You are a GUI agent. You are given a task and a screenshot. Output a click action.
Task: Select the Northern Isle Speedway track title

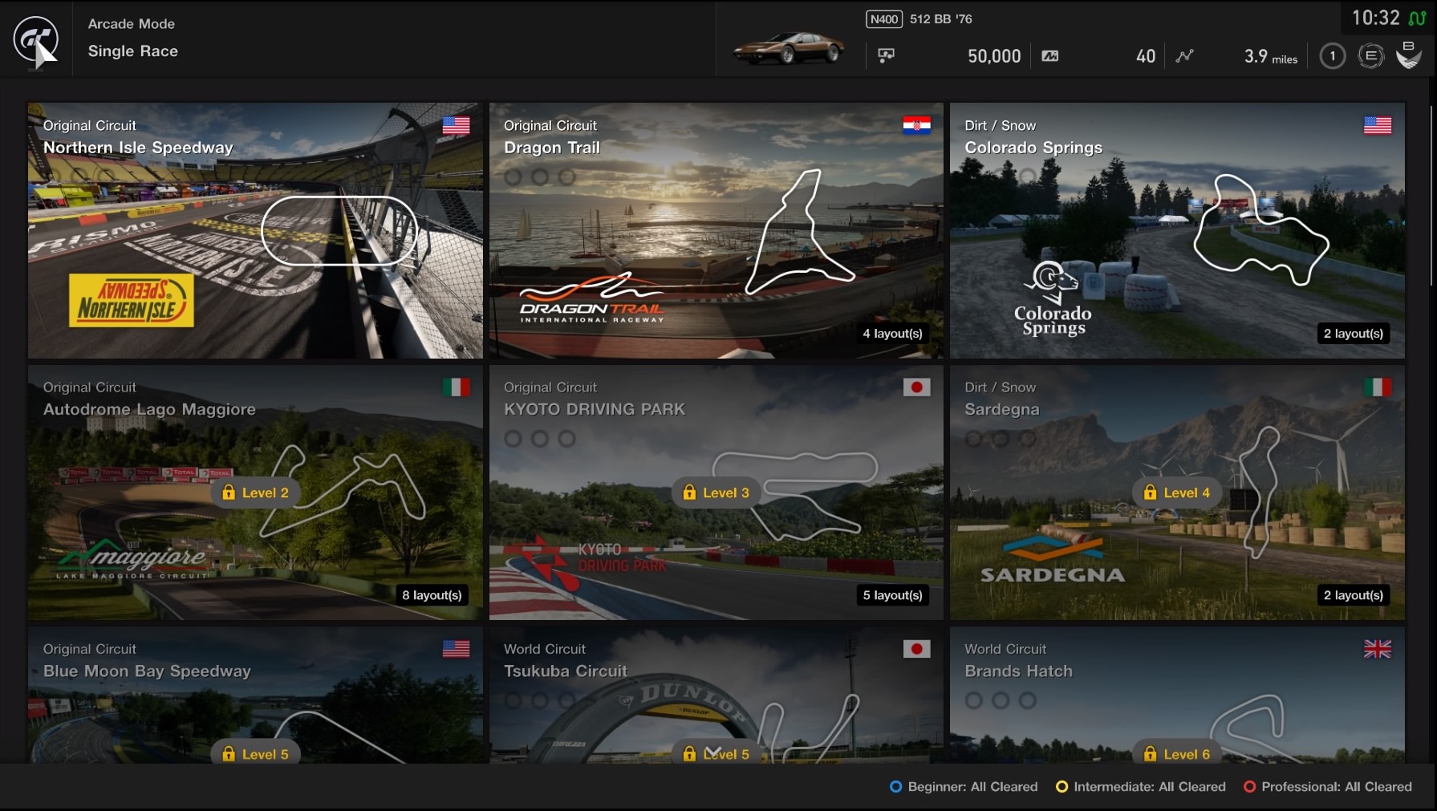coord(138,148)
